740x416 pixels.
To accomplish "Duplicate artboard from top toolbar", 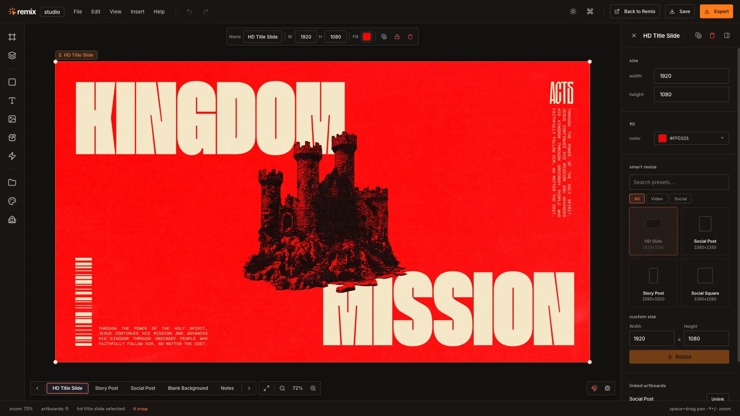I will pos(384,37).
